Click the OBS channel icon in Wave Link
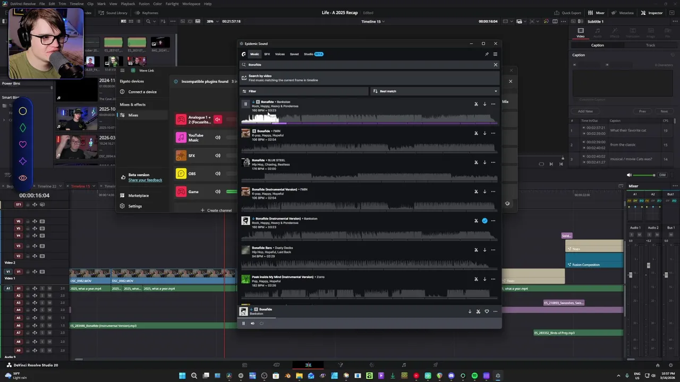The height and width of the screenshot is (382, 680). [x=181, y=173]
